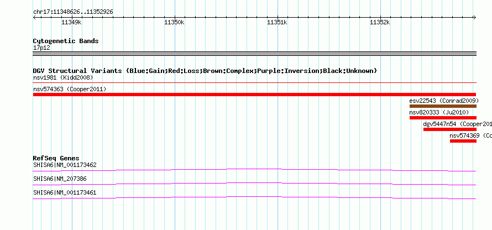Click the red nsv574369 variant bar
Viewport: 492px width, 230px height.
[463, 141]
